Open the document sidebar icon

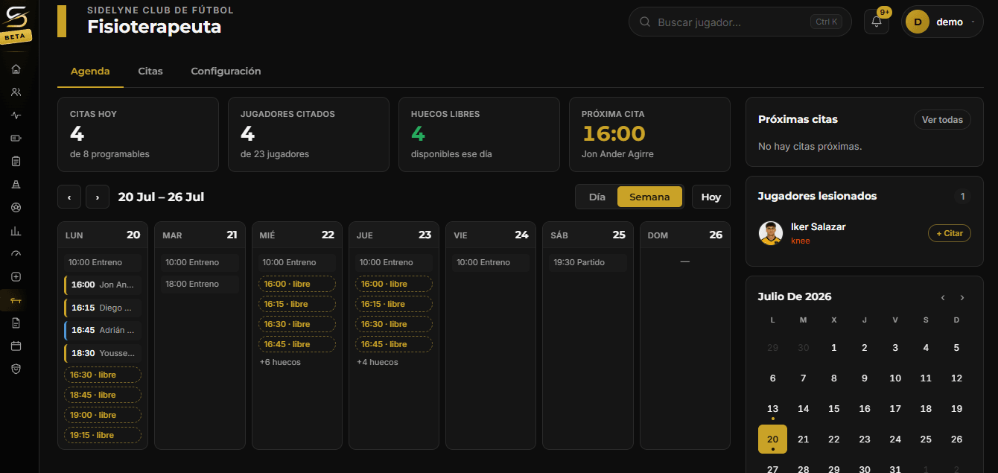coord(16,323)
